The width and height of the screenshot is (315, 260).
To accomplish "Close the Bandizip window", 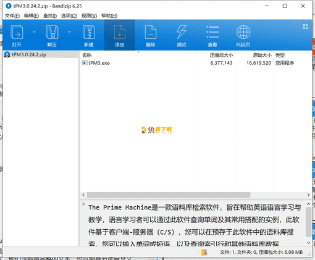I will (x=303, y=6).
